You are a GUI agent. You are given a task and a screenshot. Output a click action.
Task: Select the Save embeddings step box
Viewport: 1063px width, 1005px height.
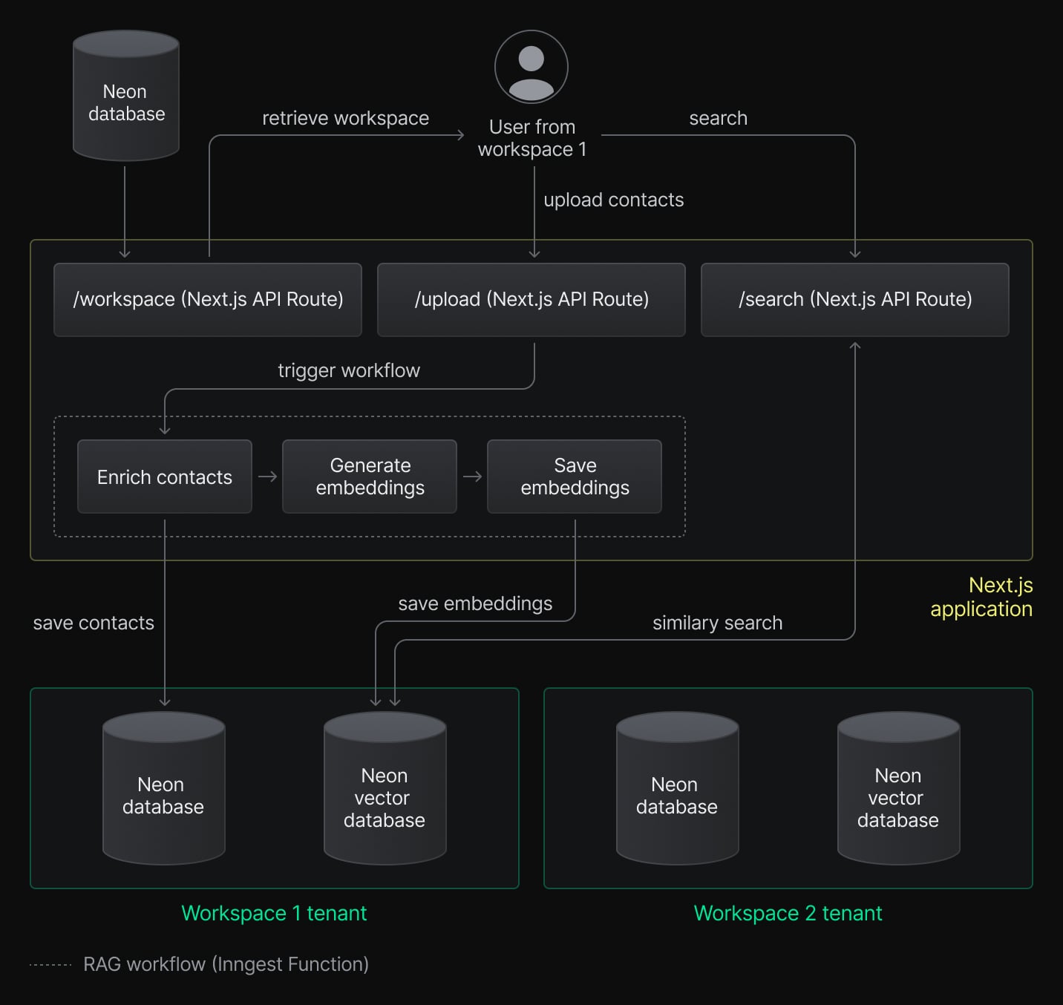(x=575, y=477)
